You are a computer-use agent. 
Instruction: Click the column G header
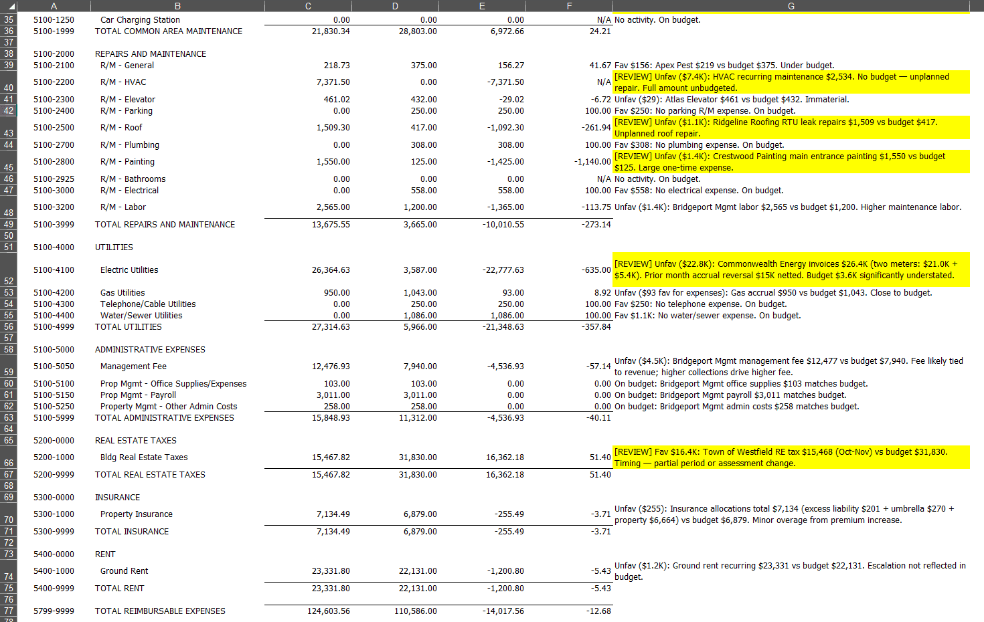coord(791,6)
